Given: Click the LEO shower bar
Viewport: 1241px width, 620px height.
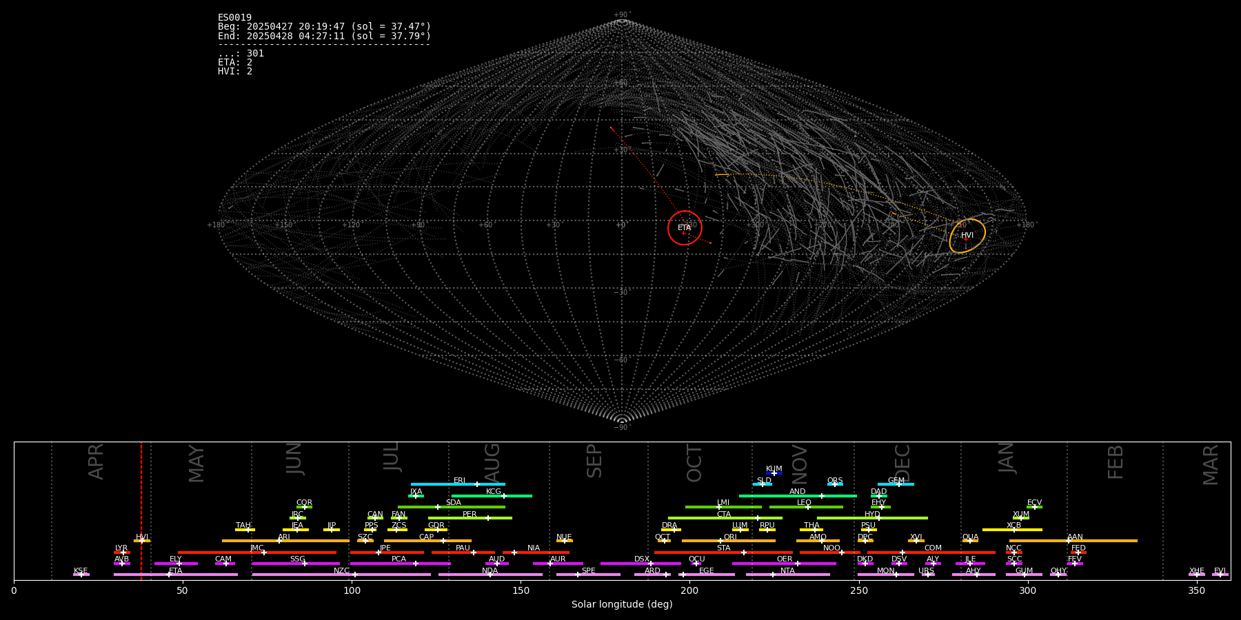Looking at the screenshot, I should 806,507.
